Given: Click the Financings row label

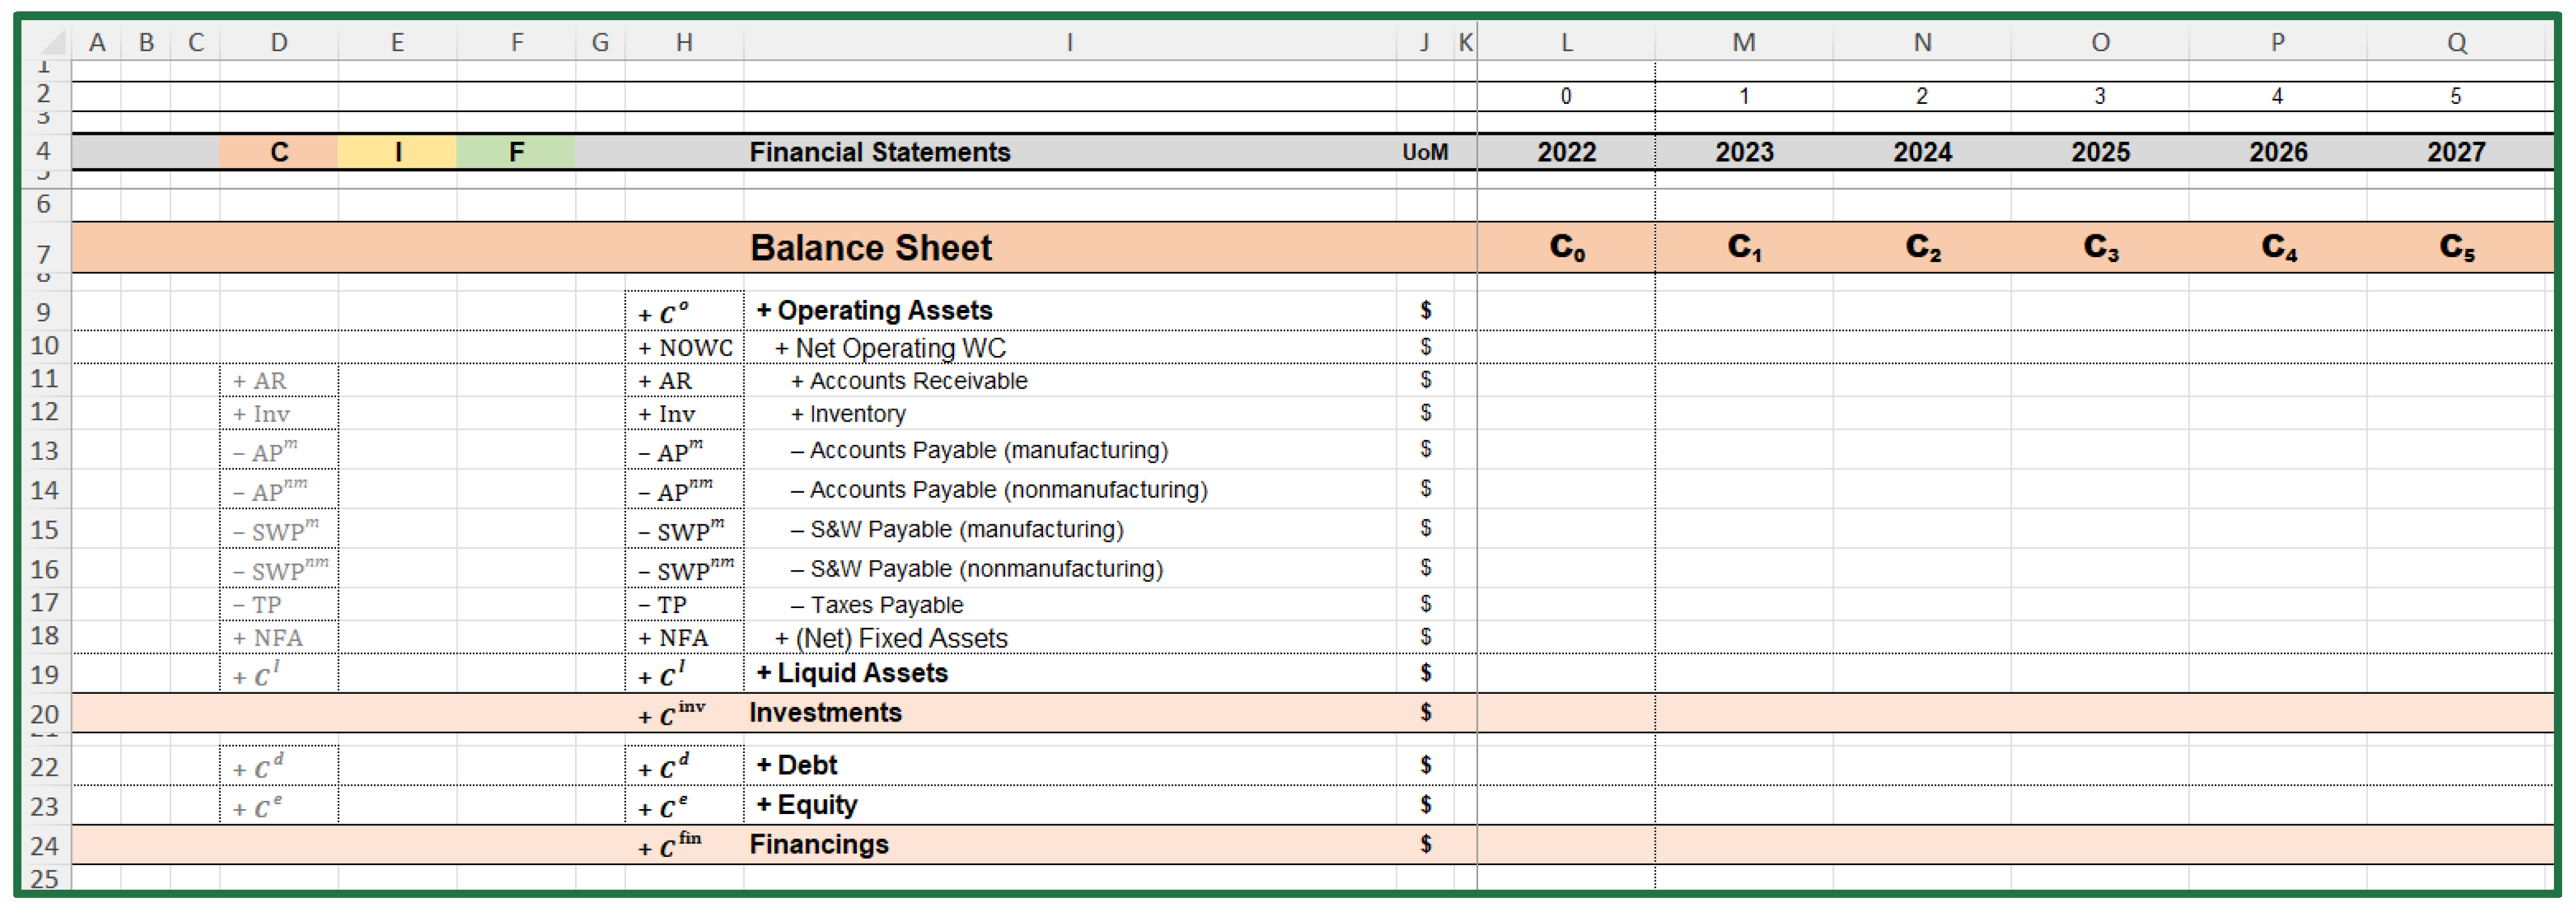Looking at the screenshot, I should tap(819, 844).
